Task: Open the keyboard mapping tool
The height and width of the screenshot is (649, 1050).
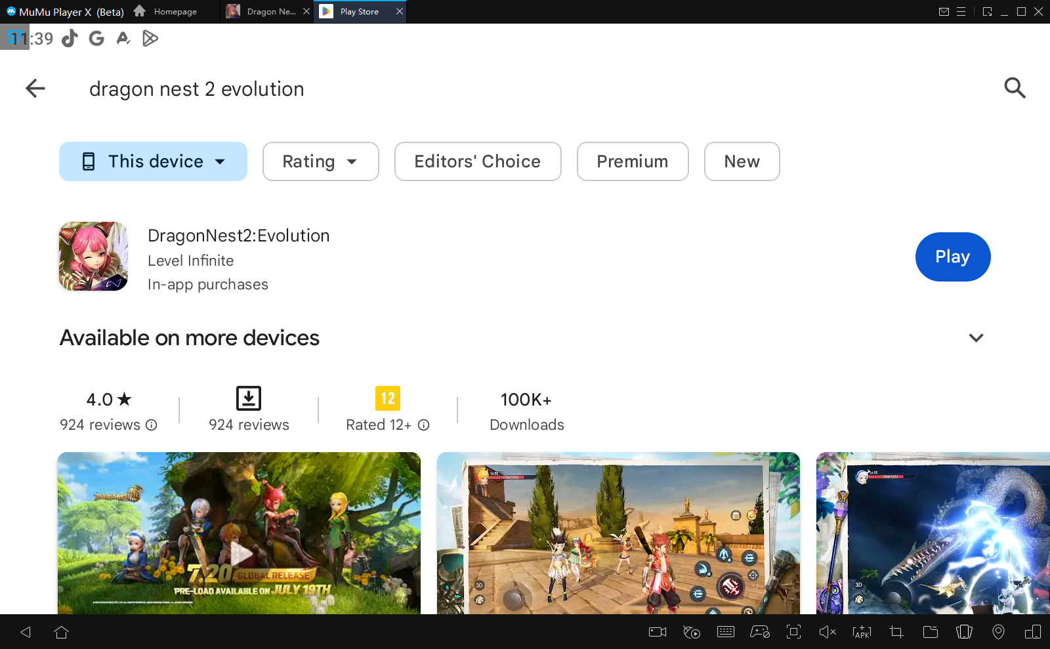Action: pos(726,632)
